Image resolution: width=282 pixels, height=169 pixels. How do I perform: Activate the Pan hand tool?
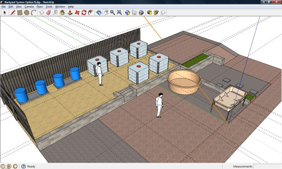pyautogui.click(x=106, y=13)
